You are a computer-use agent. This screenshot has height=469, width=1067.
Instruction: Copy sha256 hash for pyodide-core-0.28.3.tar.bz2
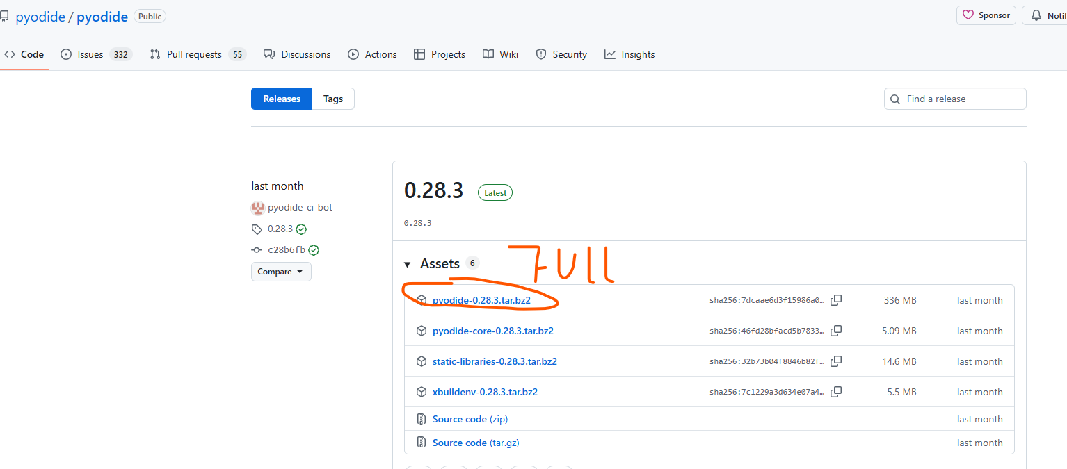pos(836,331)
